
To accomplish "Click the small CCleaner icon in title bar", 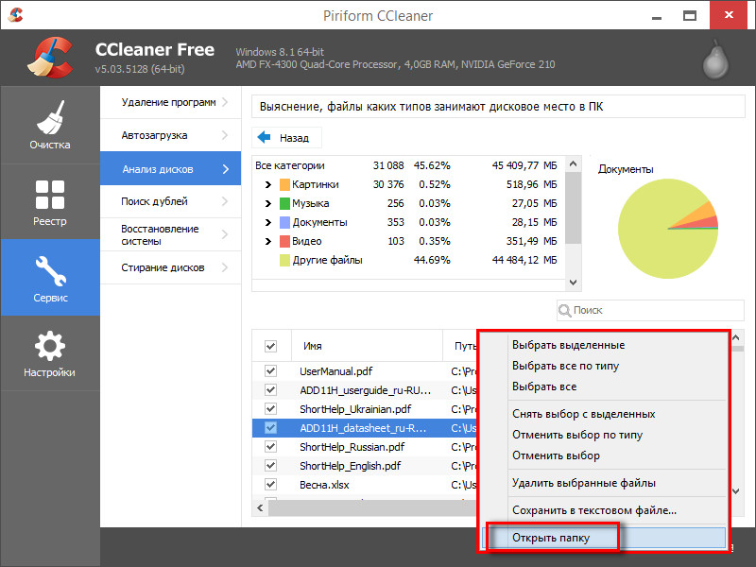I will [x=15, y=15].
